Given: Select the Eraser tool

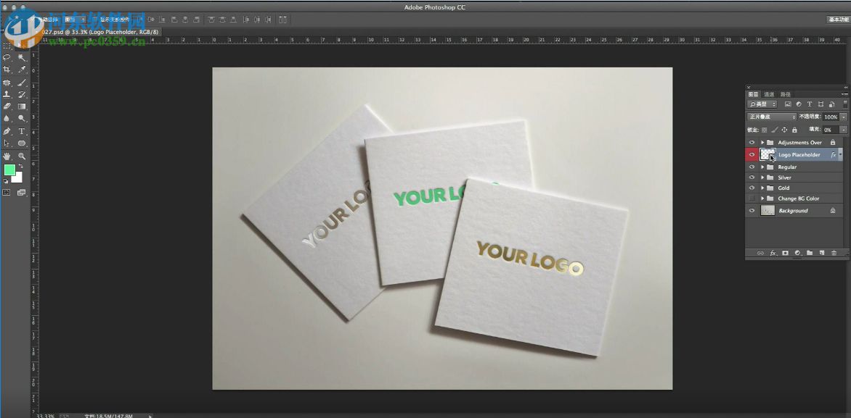Looking at the screenshot, I should 7,106.
